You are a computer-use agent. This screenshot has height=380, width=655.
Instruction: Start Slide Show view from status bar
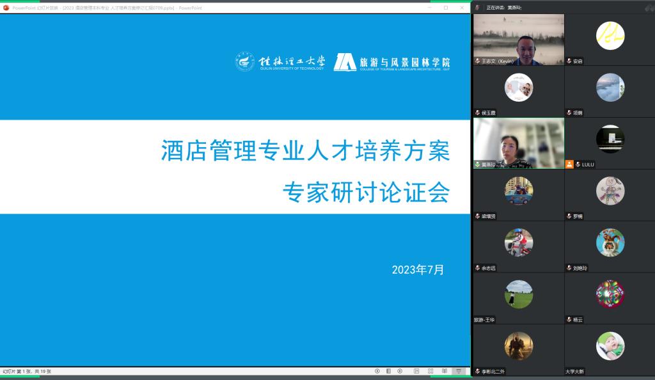[459, 371]
